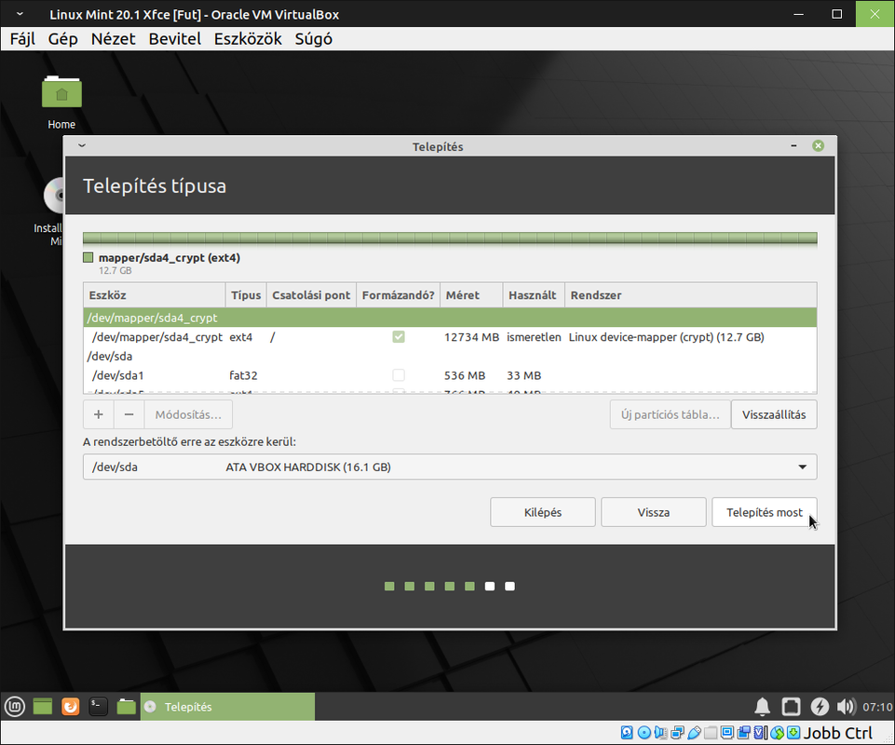Image resolution: width=895 pixels, height=745 pixels.
Task: Click Telepítés most to install
Action: click(765, 512)
